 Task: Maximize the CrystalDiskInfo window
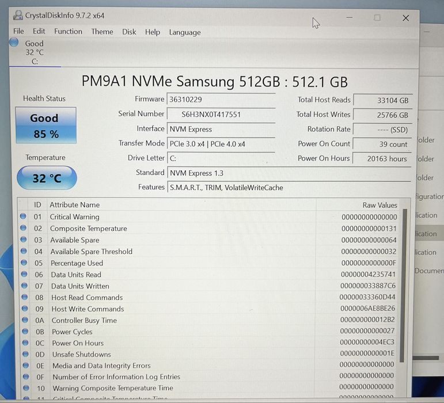[377, 18]
